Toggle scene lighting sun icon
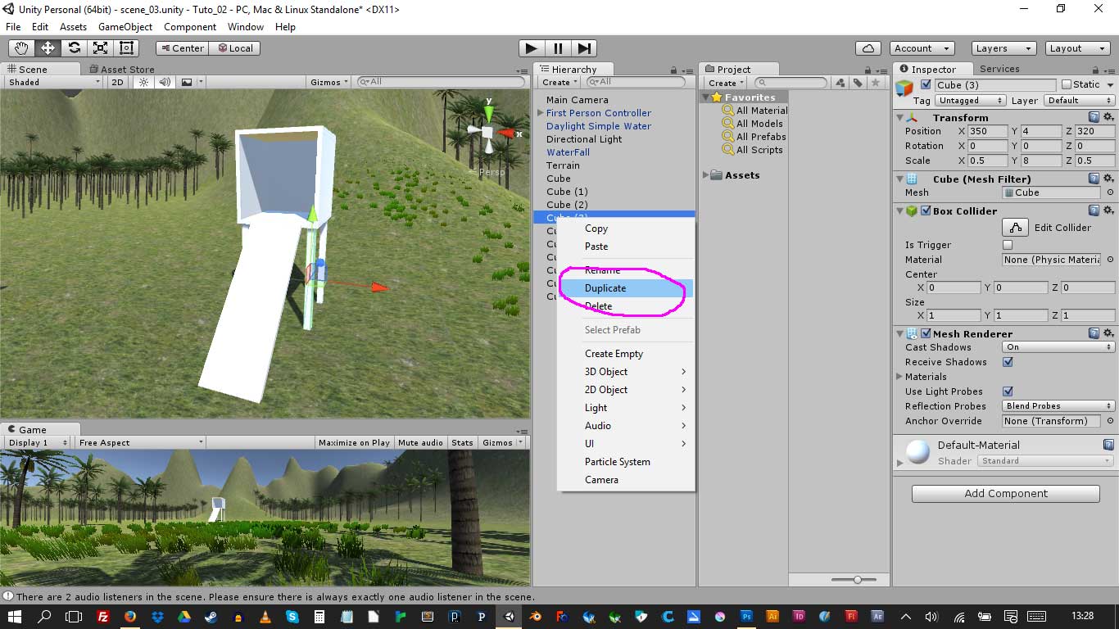Screen dimensions: 1119x629 [x=144, y=82]
